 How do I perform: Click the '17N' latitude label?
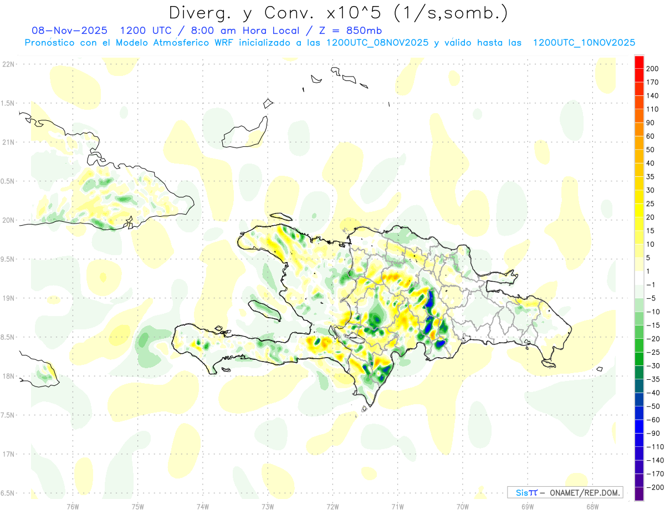point(8,454)
